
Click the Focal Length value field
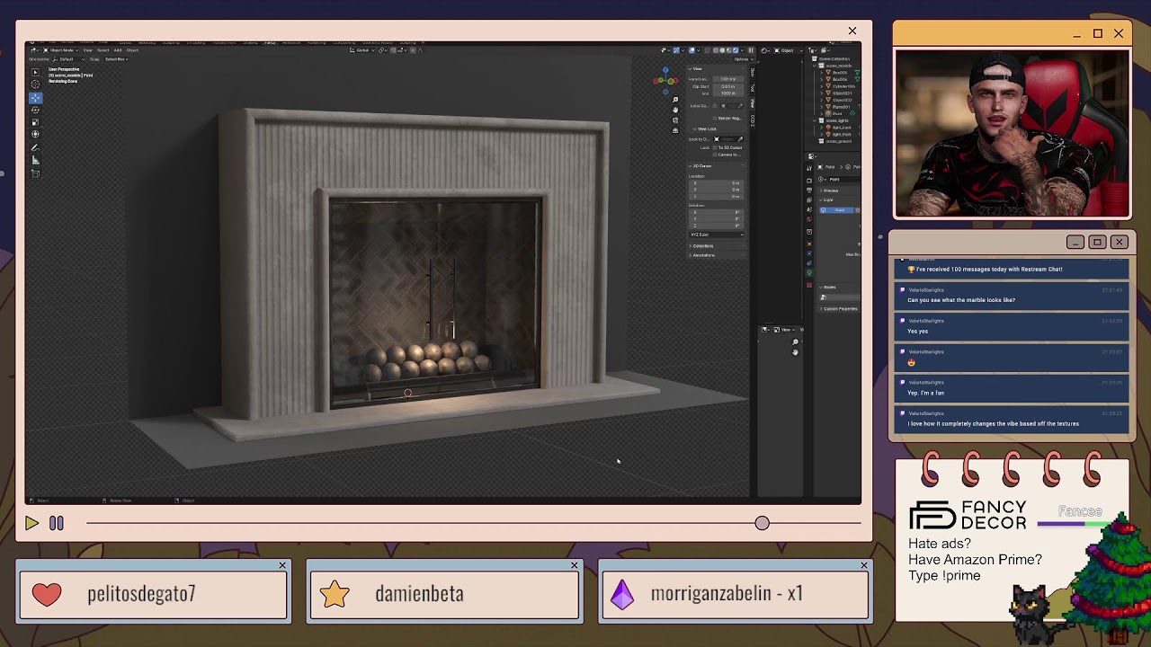click(x=728, y=79)
